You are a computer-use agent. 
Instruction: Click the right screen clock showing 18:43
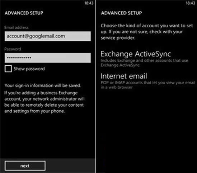(x=190, y=3)
